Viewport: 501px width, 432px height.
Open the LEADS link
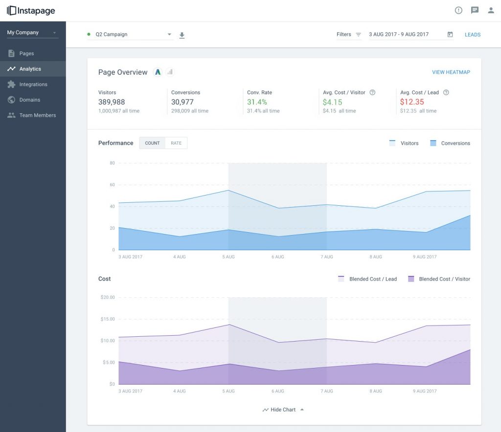(x=472, y=35)
